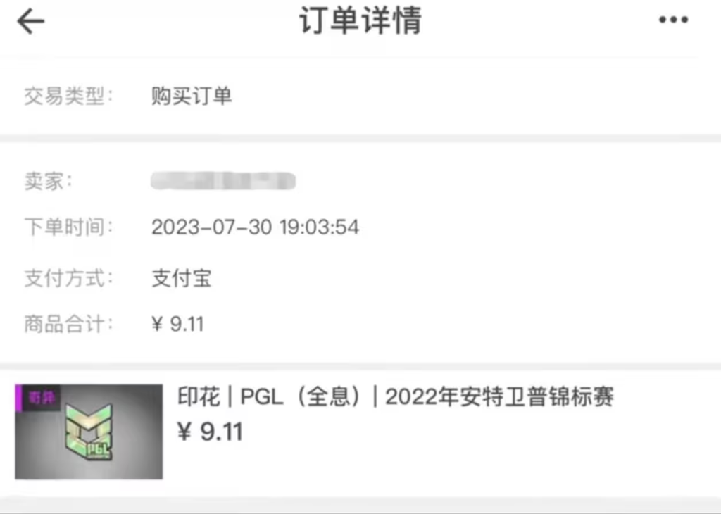Open the three-dot more options menu
The width and height of the screenshot is (721, 514).
click(x=673, y=20)
